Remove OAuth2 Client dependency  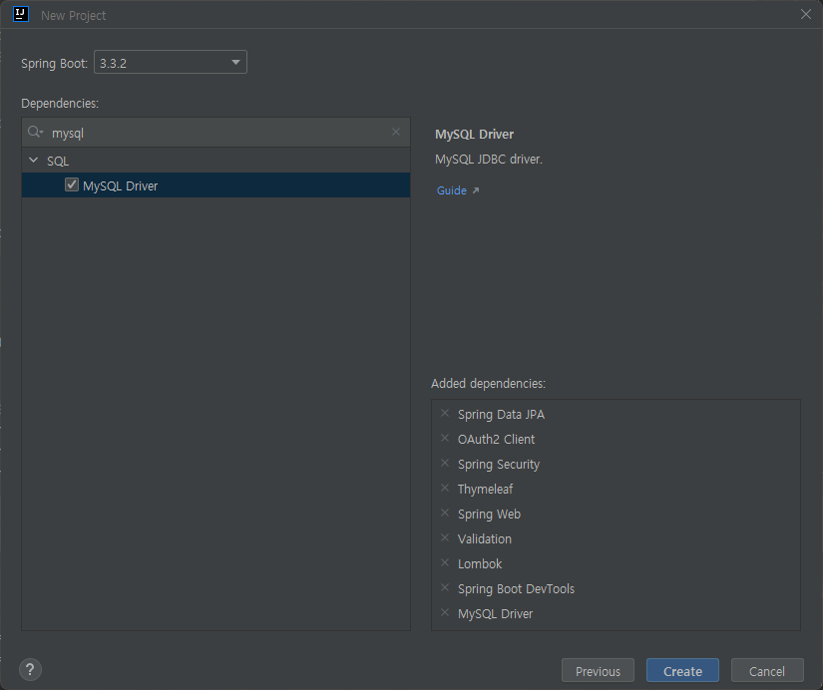[445, 438]
